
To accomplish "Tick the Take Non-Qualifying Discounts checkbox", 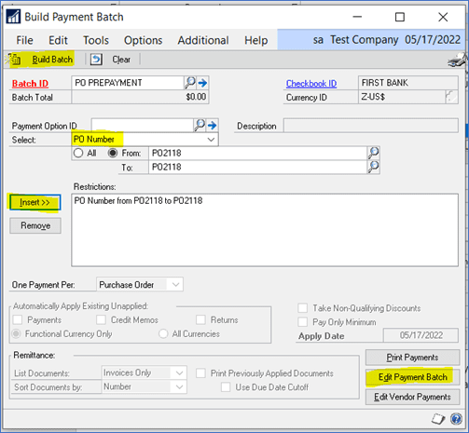I will [x=302, y=308].
